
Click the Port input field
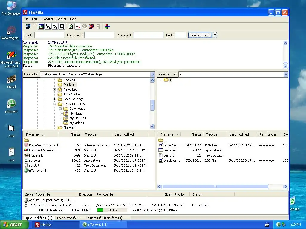181,35
